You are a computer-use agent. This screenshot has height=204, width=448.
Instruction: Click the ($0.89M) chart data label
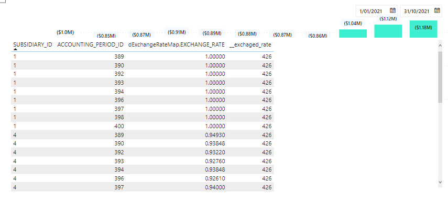click(212, 33)
